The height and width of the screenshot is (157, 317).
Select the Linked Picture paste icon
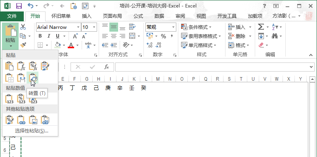(45, 120)
